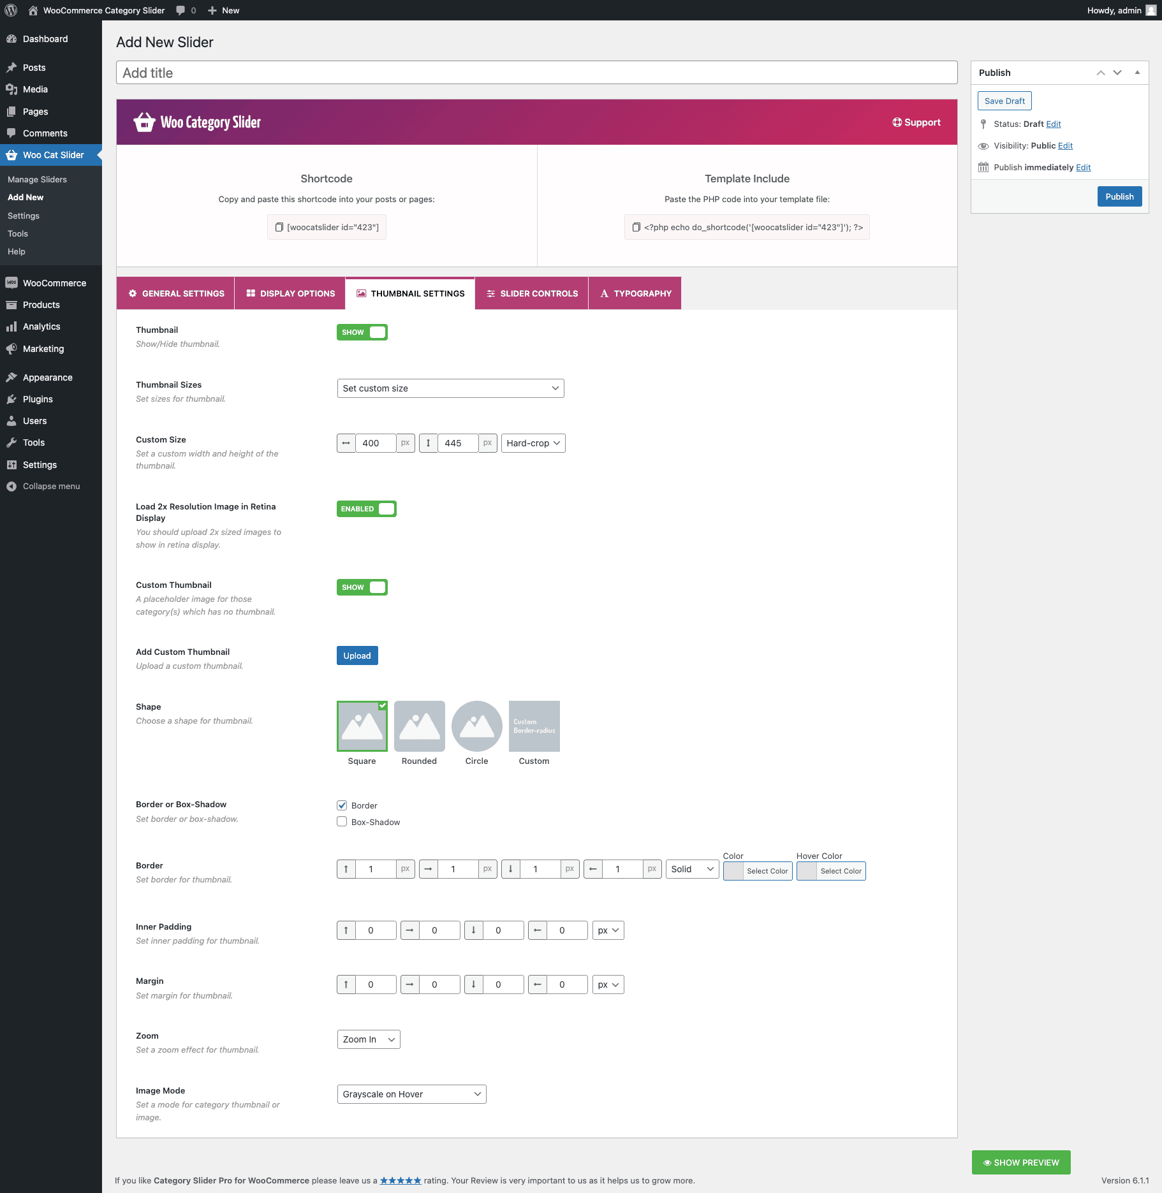Switch to the Slider Controls tab

[532, 293]
